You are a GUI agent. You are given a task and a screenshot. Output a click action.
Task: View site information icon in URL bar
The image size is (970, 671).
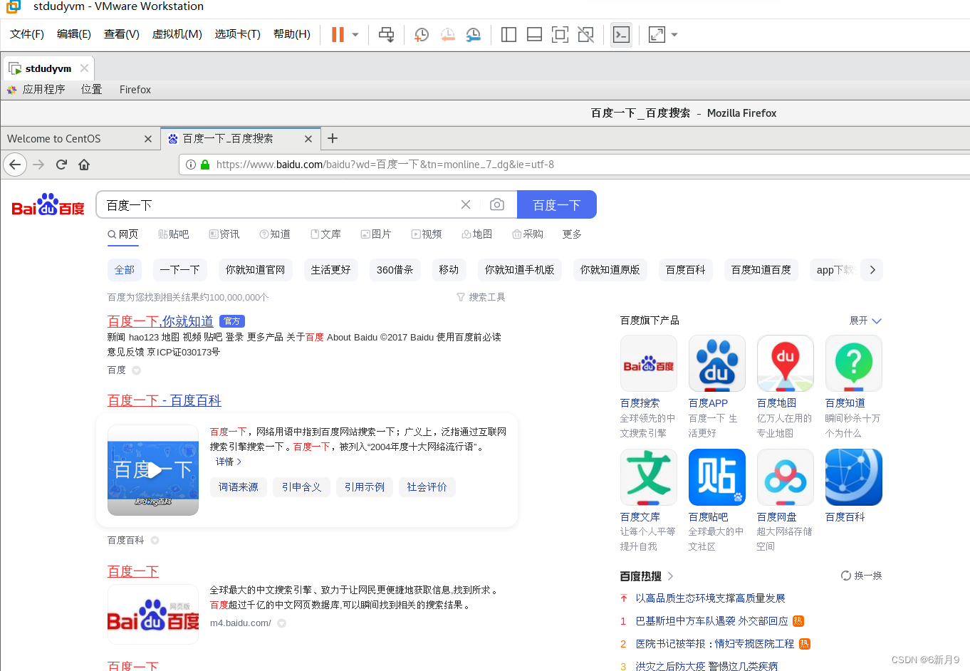(x=191, y=165)
